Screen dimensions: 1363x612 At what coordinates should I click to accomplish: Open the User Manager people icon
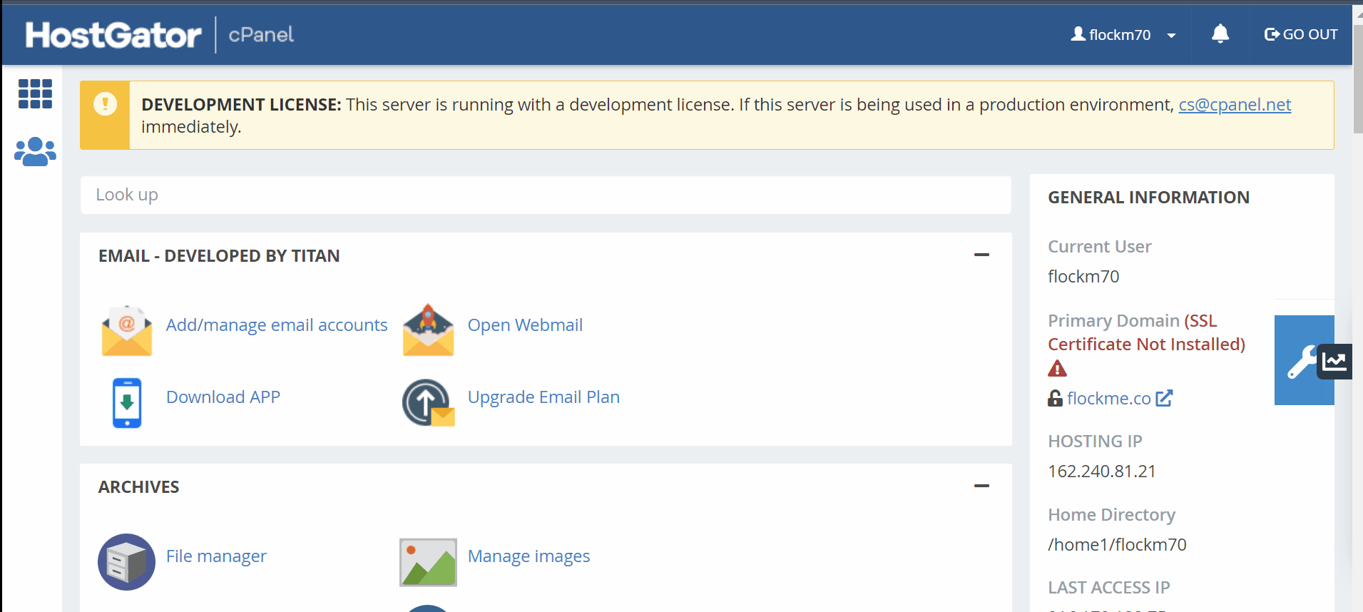point(35,151)
